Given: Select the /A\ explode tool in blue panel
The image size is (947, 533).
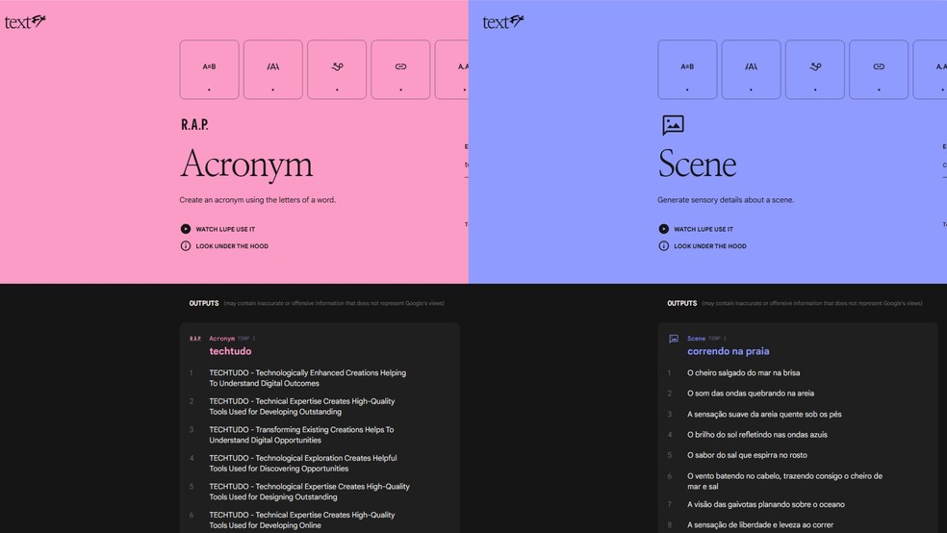Looking at the screenshot, I should click(752, 69).
